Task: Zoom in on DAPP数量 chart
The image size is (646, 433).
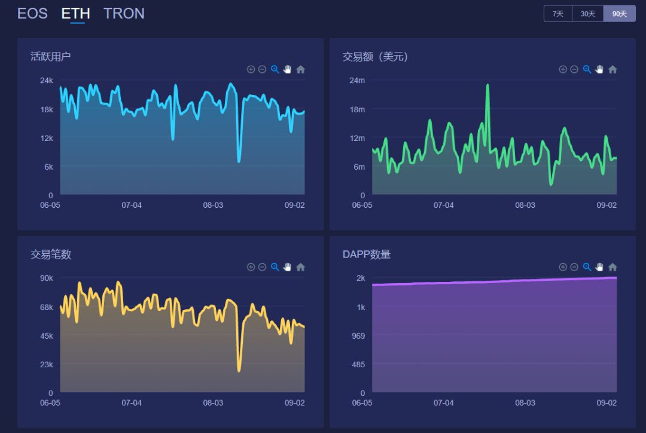Action: point(563,268)
